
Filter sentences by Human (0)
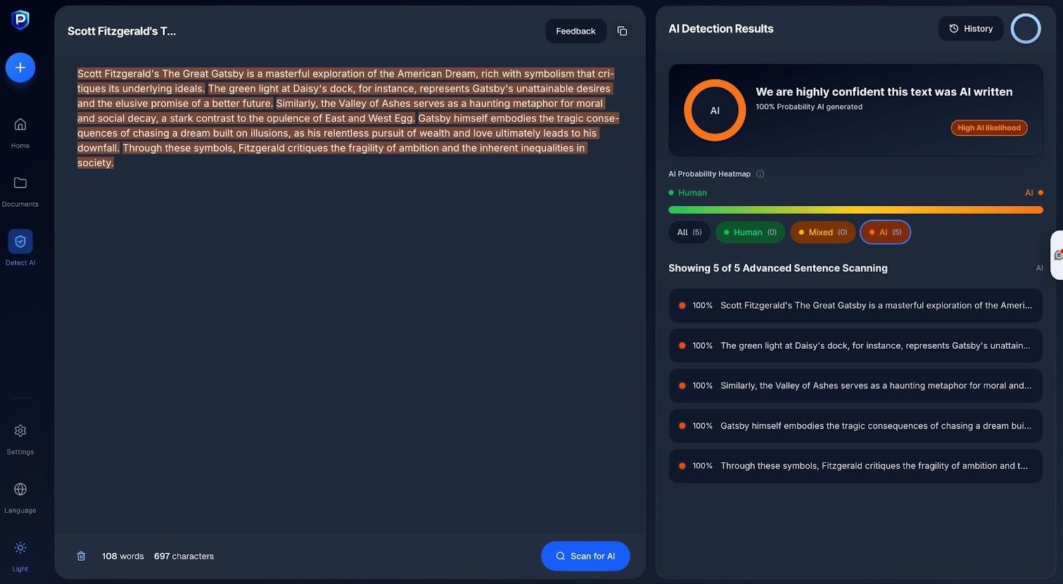tap(749, 233)
